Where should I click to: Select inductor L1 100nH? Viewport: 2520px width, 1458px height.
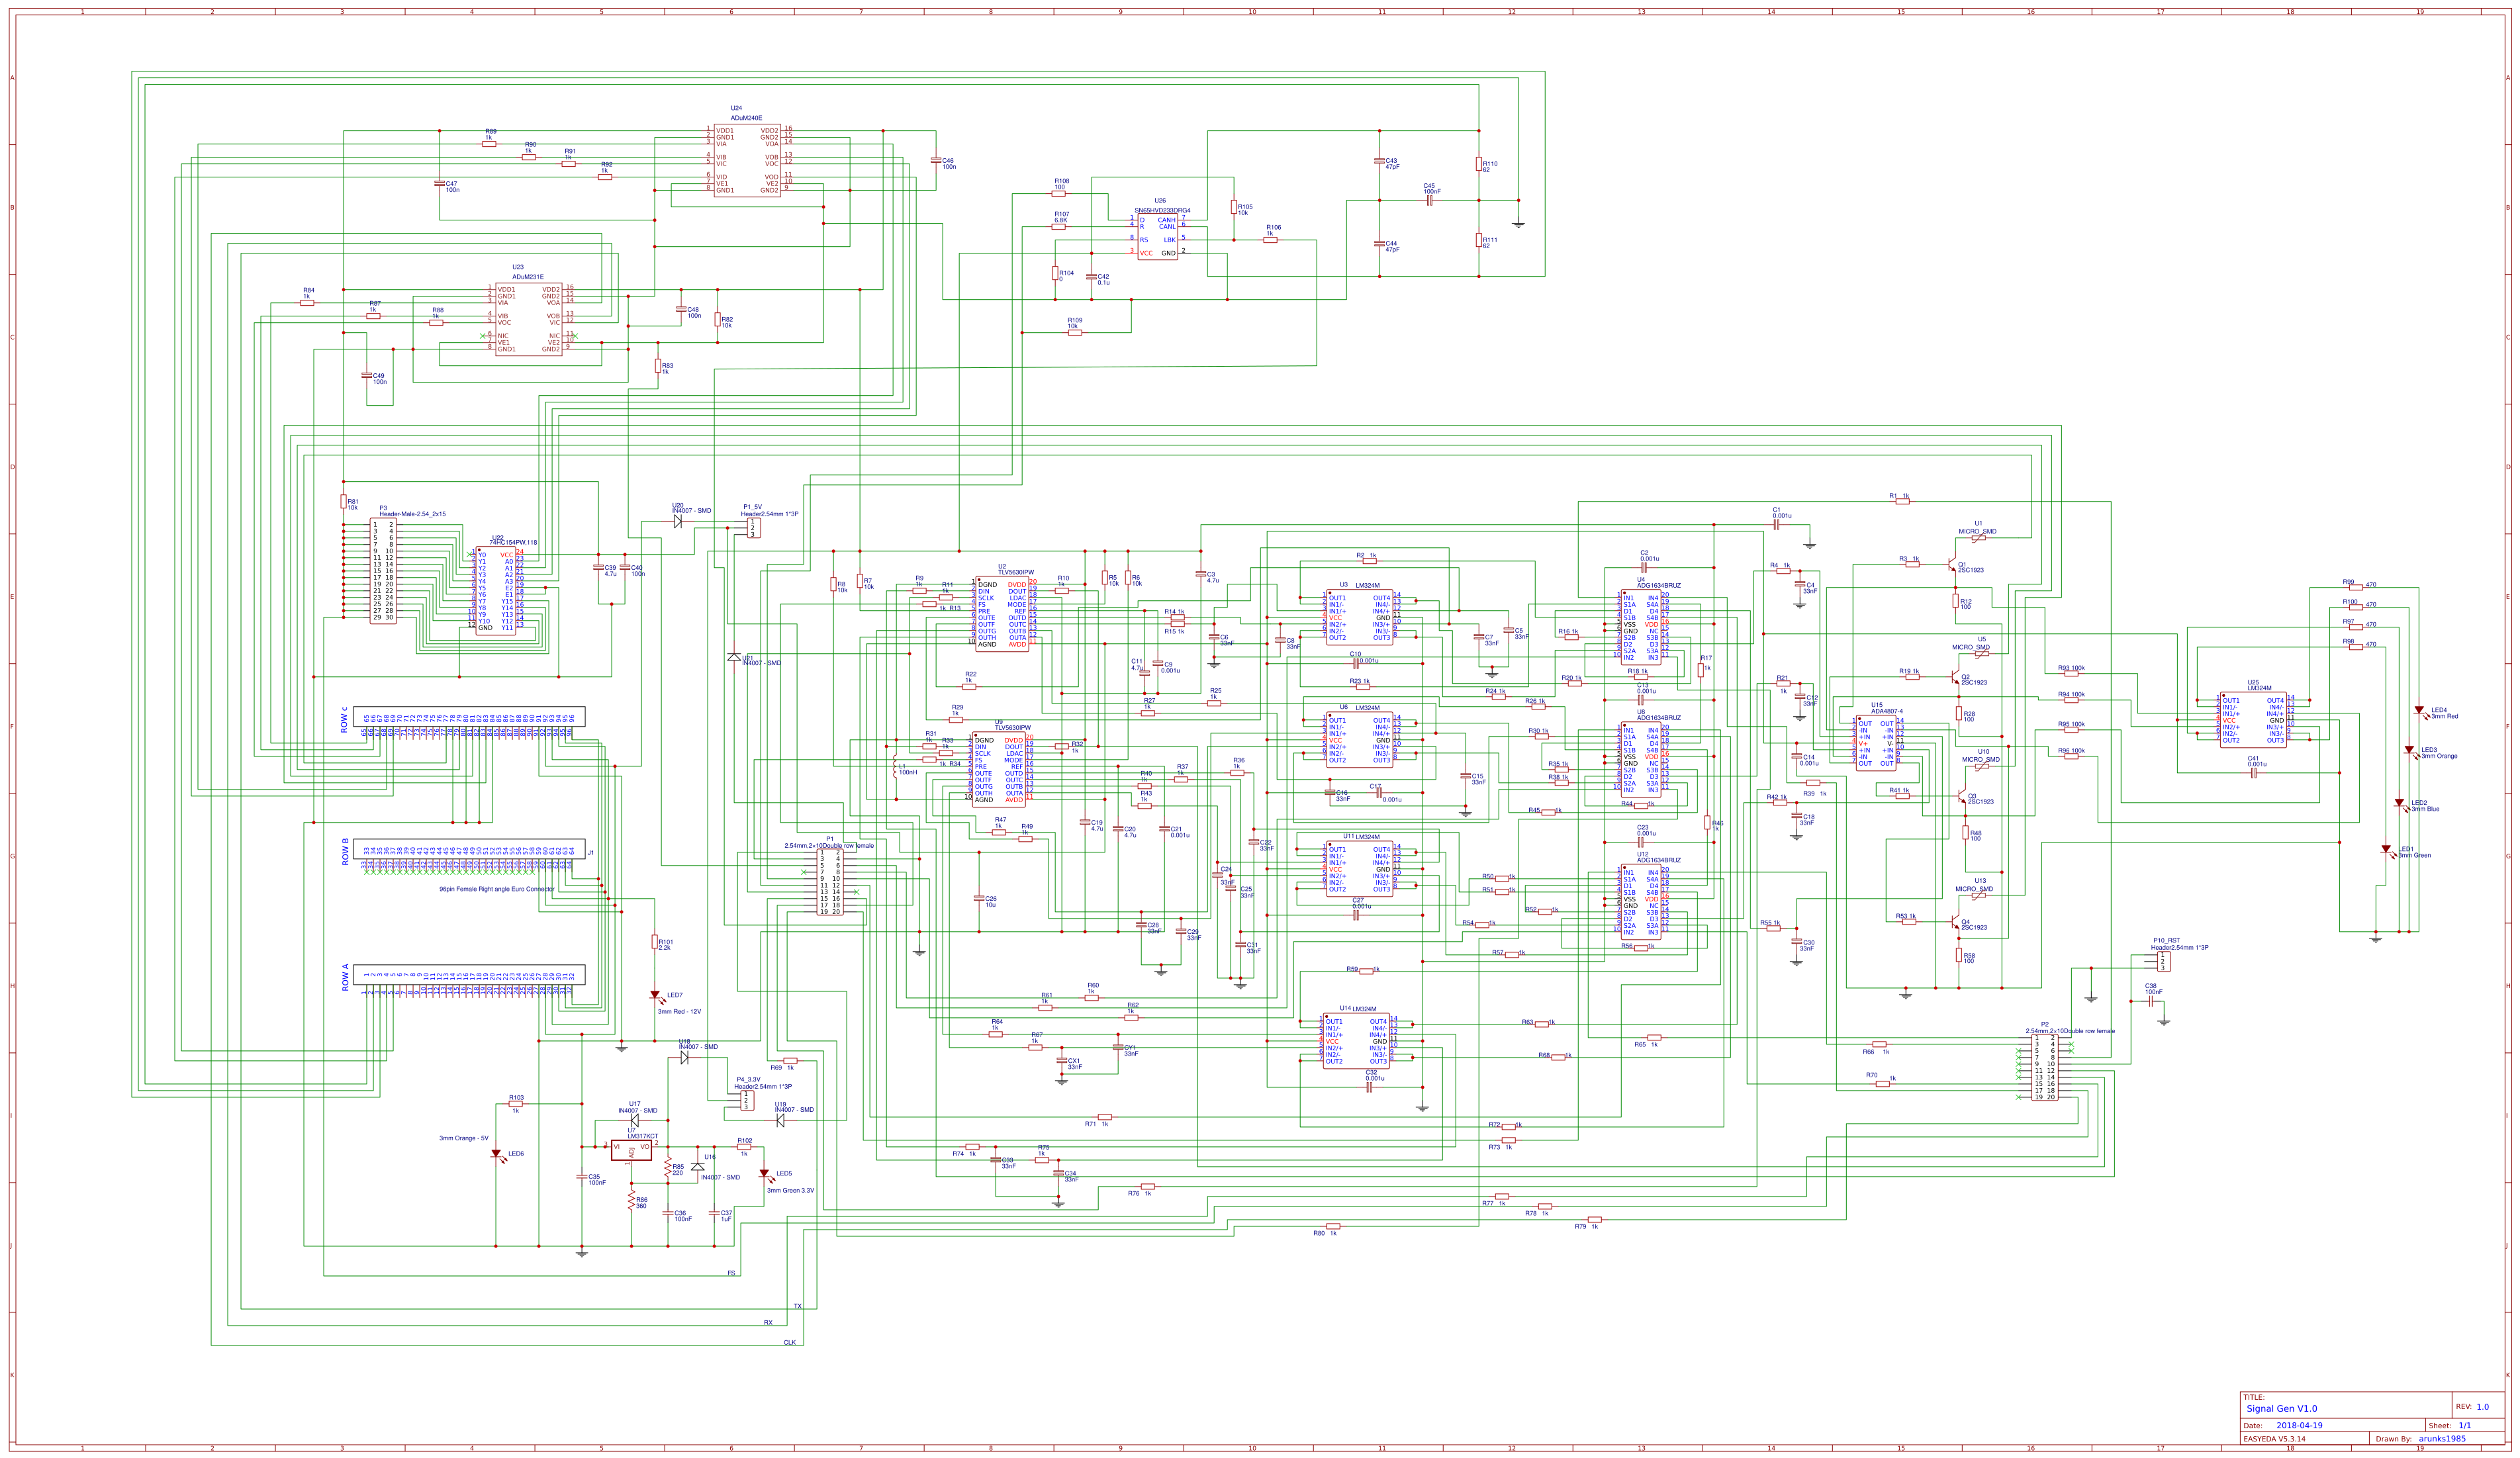(895, 766)
